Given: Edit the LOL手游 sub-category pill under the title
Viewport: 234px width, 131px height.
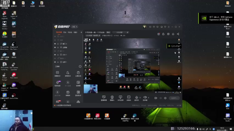Looking at the screenshot, I should 93,36.
